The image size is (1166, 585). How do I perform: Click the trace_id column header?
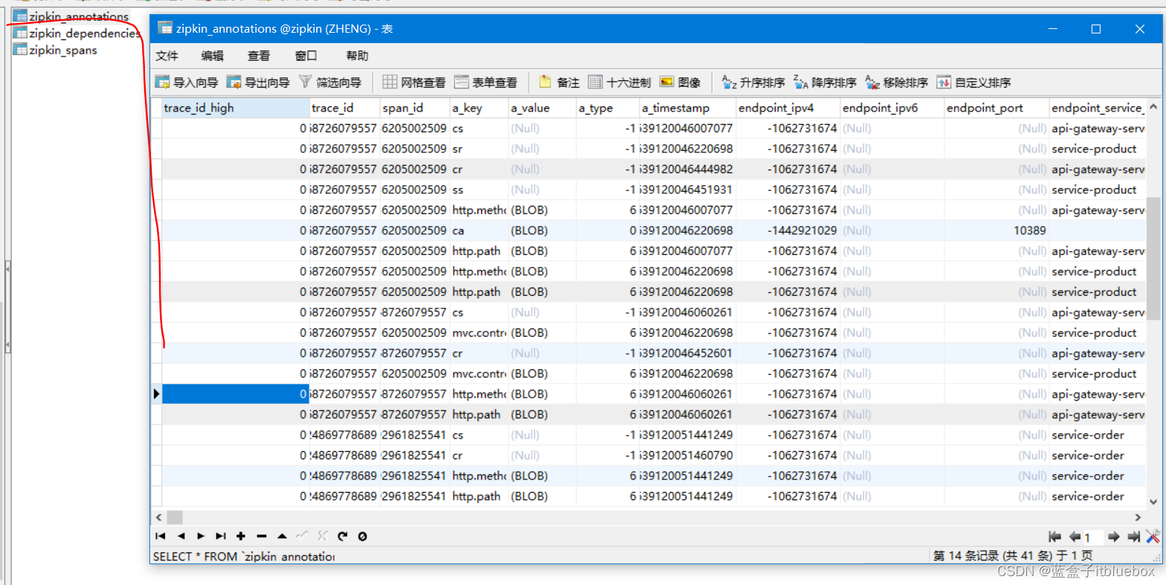345,108
